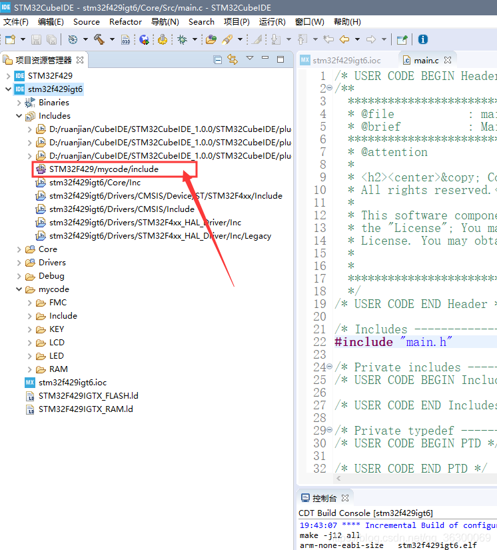This screenshot has width=497, height=550.
Task: Open the 文件(F) menu
Action: coord(16,22)
